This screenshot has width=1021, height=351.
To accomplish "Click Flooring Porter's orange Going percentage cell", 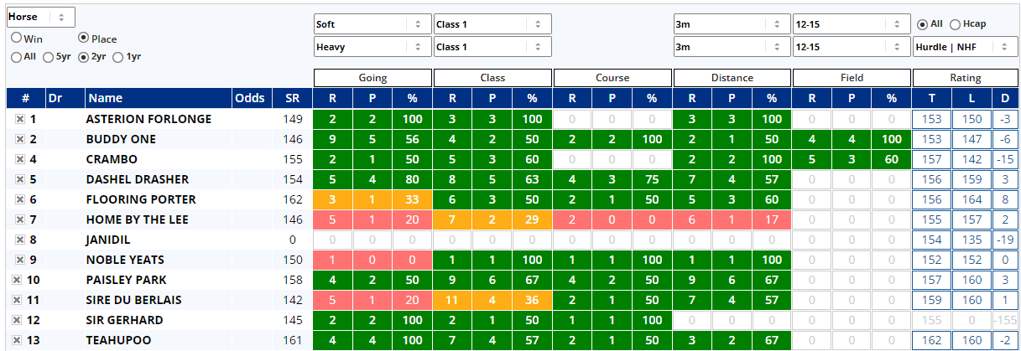I will pyautogui.click(x=412, y=199).
